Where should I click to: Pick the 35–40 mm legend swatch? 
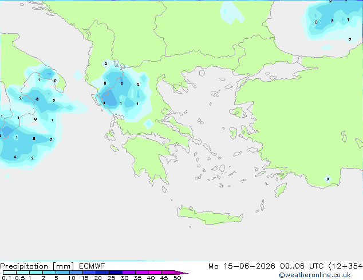tap(141, 273)
